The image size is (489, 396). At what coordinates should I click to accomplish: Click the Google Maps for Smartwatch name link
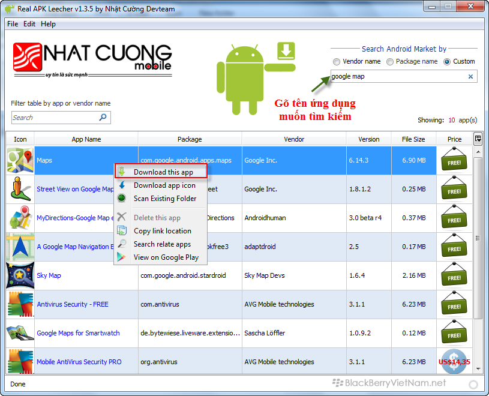(78, 333)
